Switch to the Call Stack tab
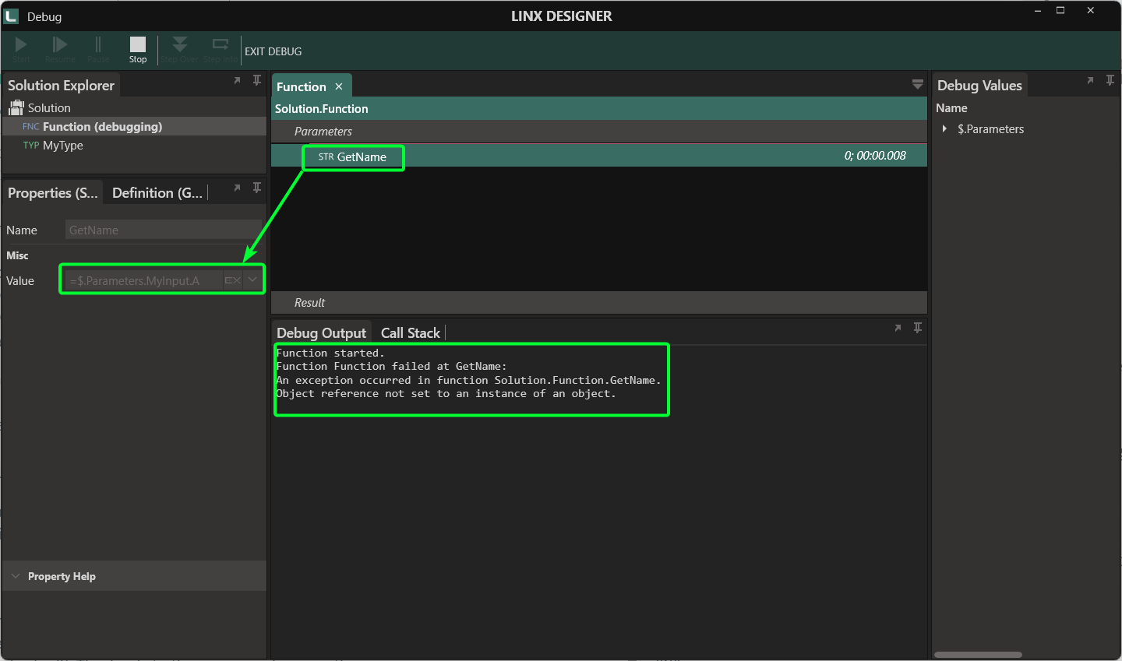The height and width of the screenshot is (661, 1122). (x=411, y=332)
